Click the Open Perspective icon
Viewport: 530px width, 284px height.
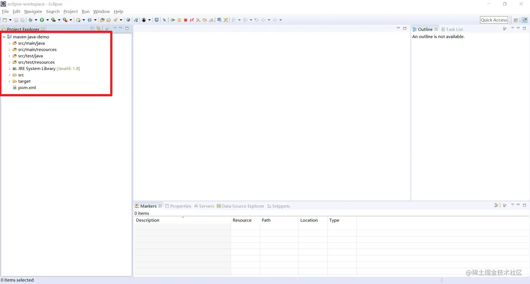coord(516,20)
